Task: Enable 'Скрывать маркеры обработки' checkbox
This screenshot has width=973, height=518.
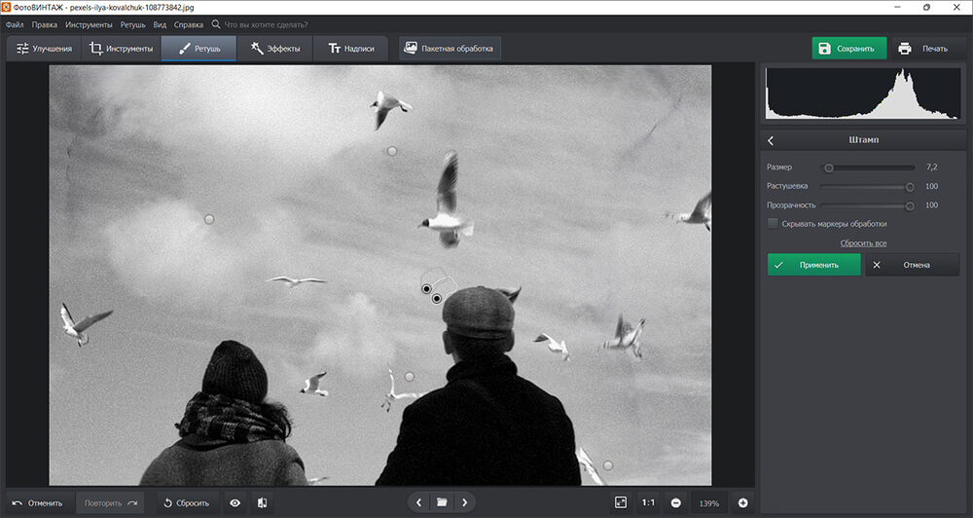Action: pos(774,224)
